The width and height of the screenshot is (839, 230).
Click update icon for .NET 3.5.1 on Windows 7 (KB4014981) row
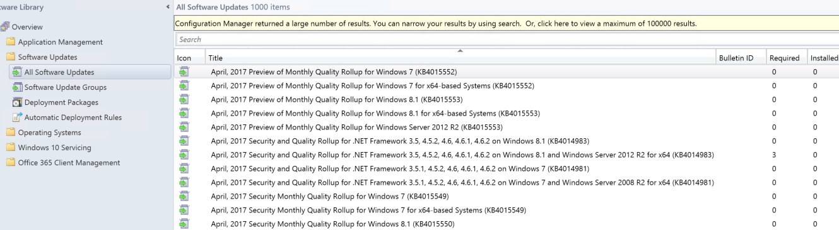click(x=184, y=168)
